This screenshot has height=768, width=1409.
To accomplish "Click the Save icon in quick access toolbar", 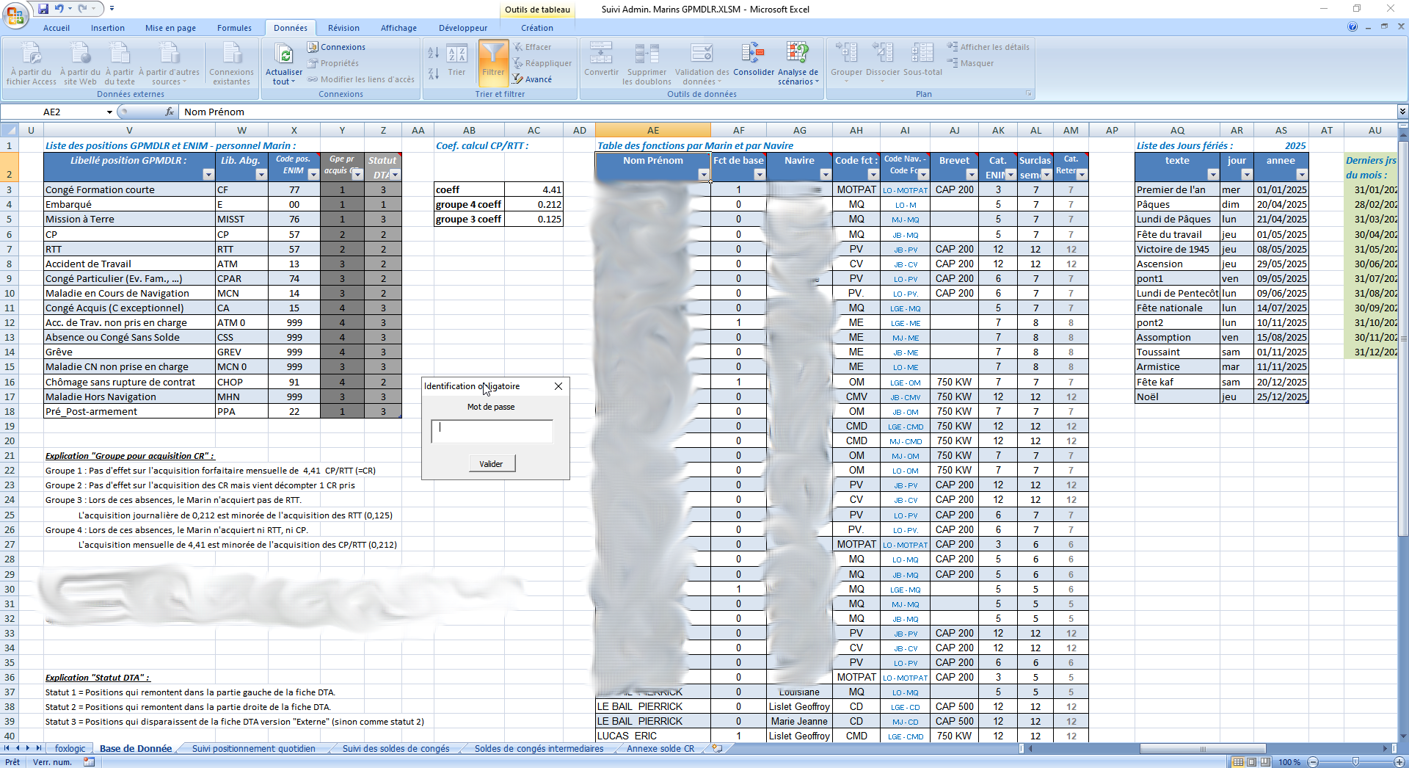I will click(x=43, y=9).
